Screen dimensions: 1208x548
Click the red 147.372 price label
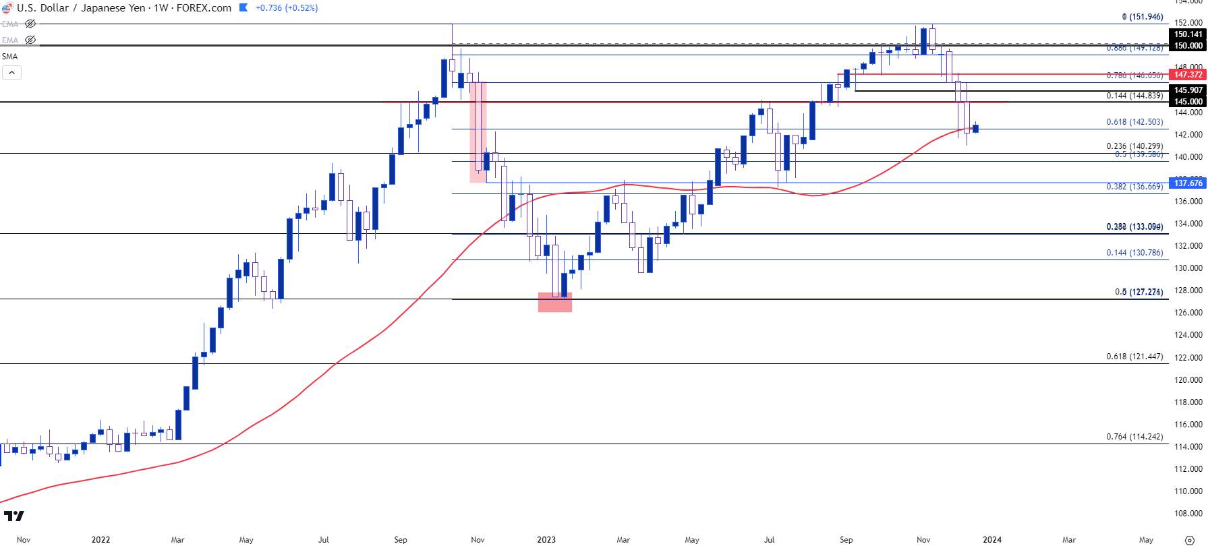[x=1188, y=75]
